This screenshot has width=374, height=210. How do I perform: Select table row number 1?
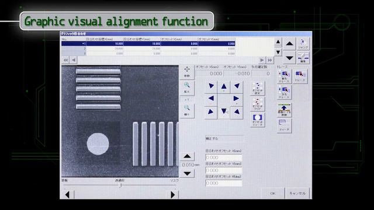(148, 44)
